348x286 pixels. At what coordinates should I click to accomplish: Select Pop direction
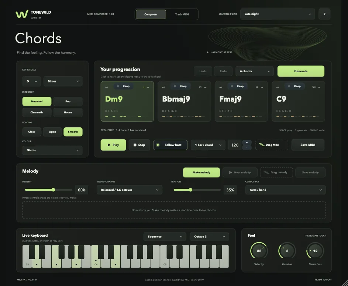68,101
